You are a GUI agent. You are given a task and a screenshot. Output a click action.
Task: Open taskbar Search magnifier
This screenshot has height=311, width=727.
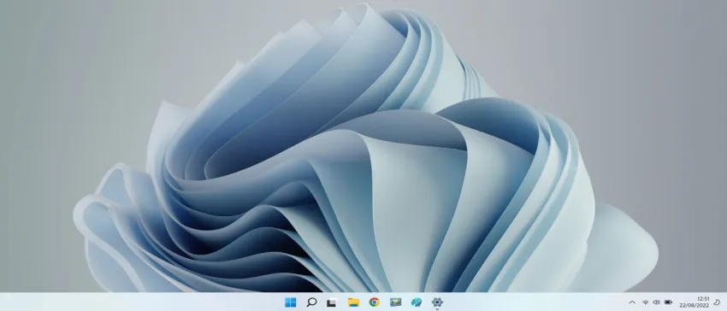[311, 302]
